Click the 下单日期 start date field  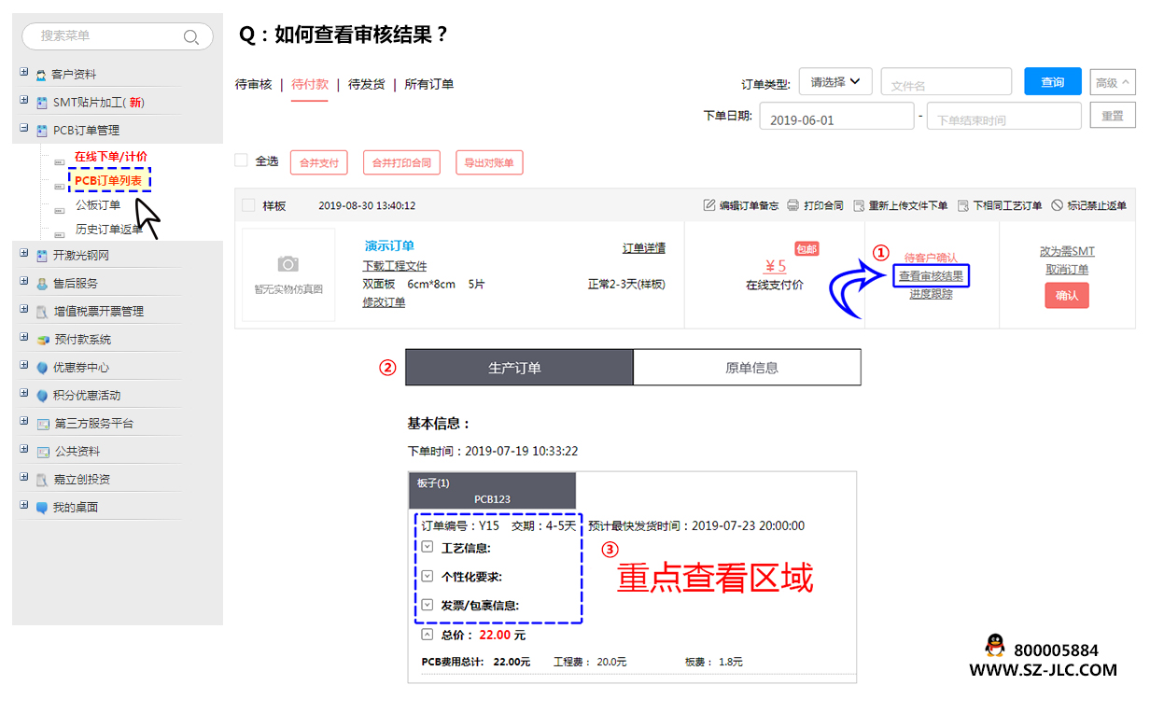pyautogui.click(x=837, y=117)
